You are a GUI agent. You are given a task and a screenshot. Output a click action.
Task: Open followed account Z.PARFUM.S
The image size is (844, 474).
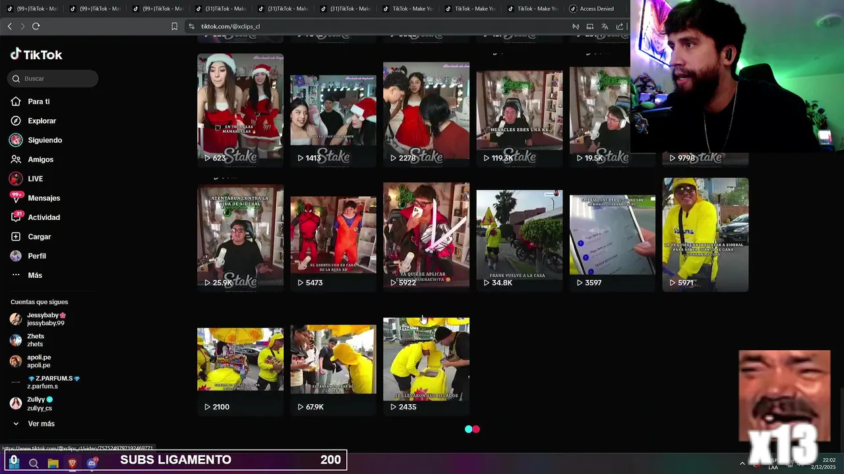[45, 382]
